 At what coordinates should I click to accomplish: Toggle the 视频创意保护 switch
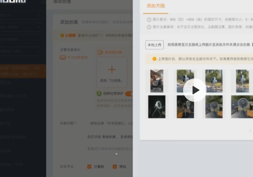(129, 94)
